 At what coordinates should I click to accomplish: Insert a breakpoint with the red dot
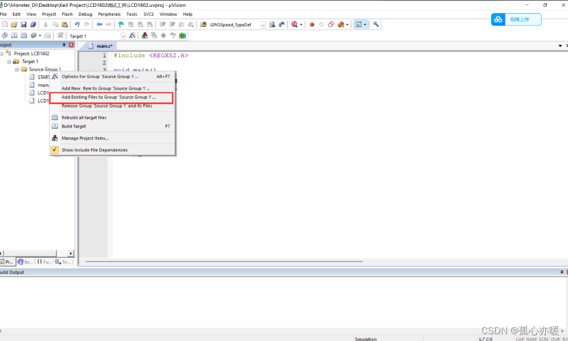point(311,24)
